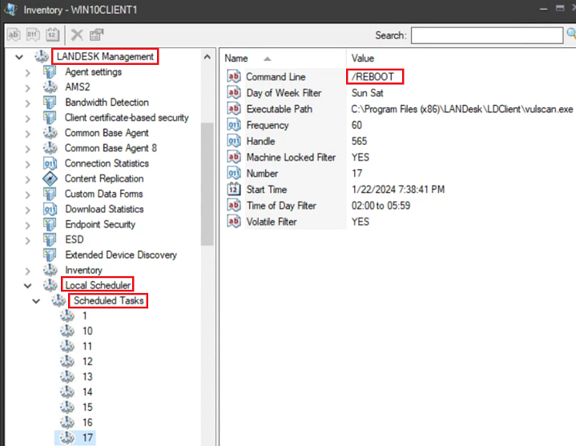Click the Download Statistics icon
Screen dimensions: 576x446
(50, 209)
